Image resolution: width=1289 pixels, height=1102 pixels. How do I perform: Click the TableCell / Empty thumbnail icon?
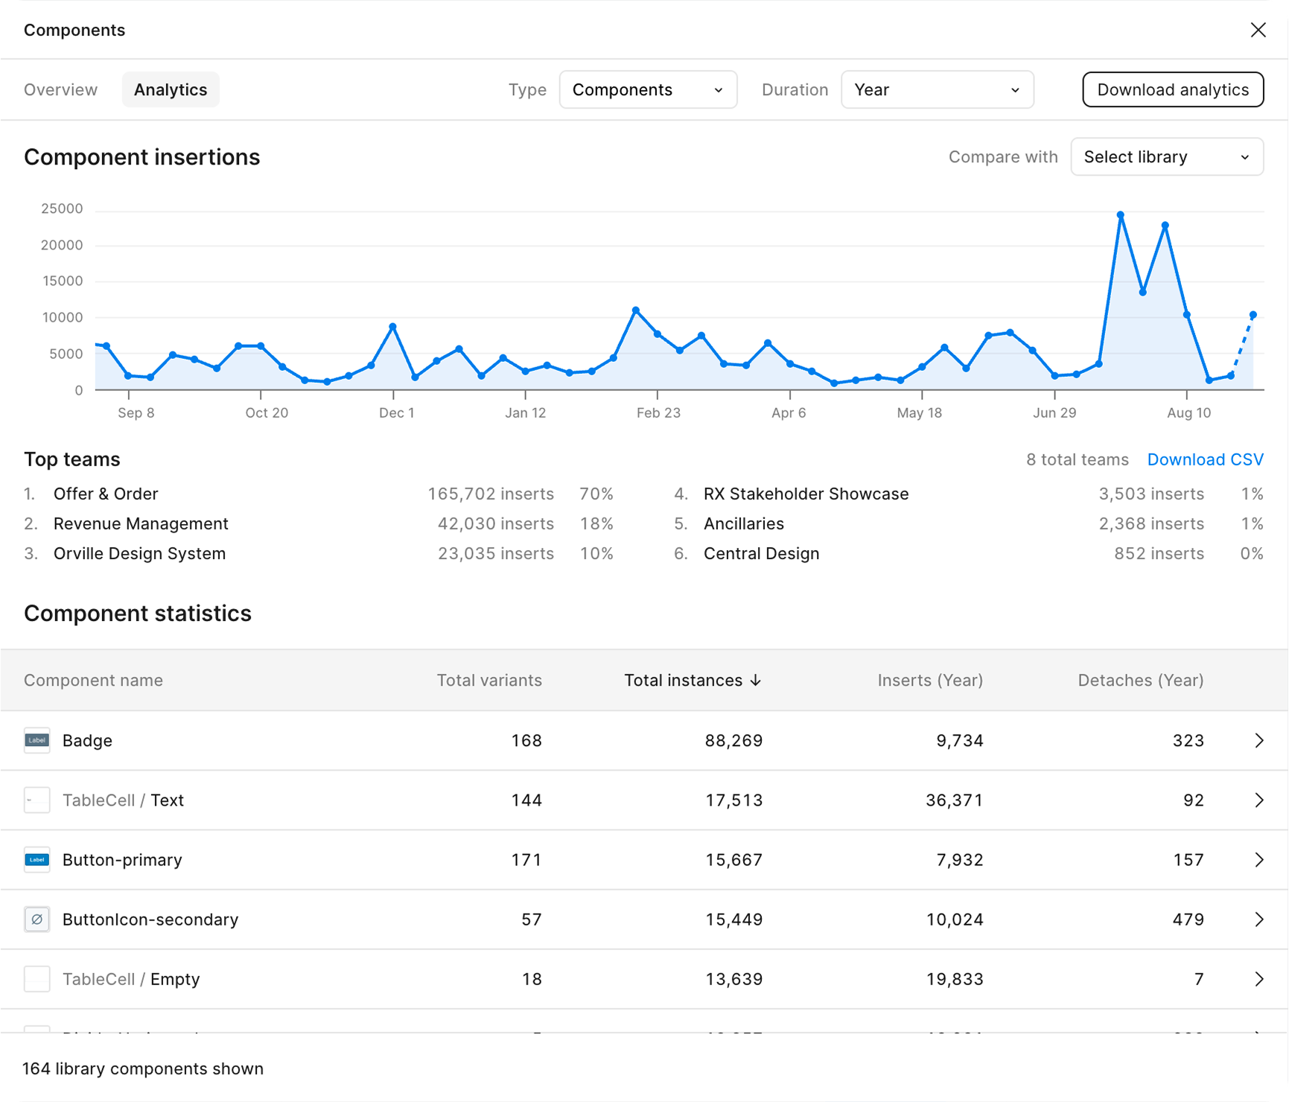click(x=37, y=979)
